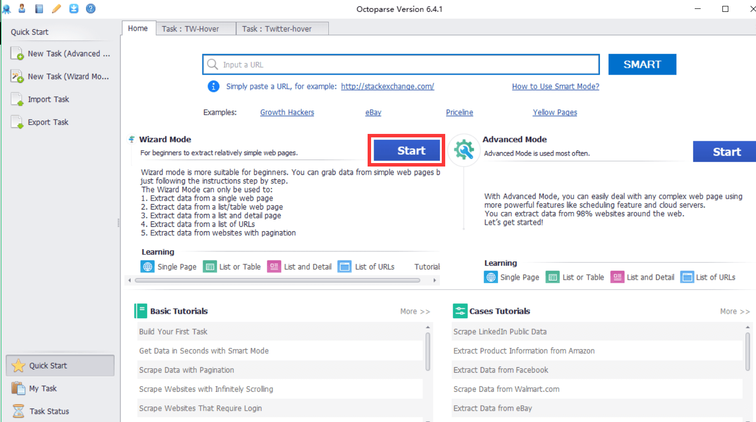Click the Input a URL field
756x422 pixels.
[401, 64]
